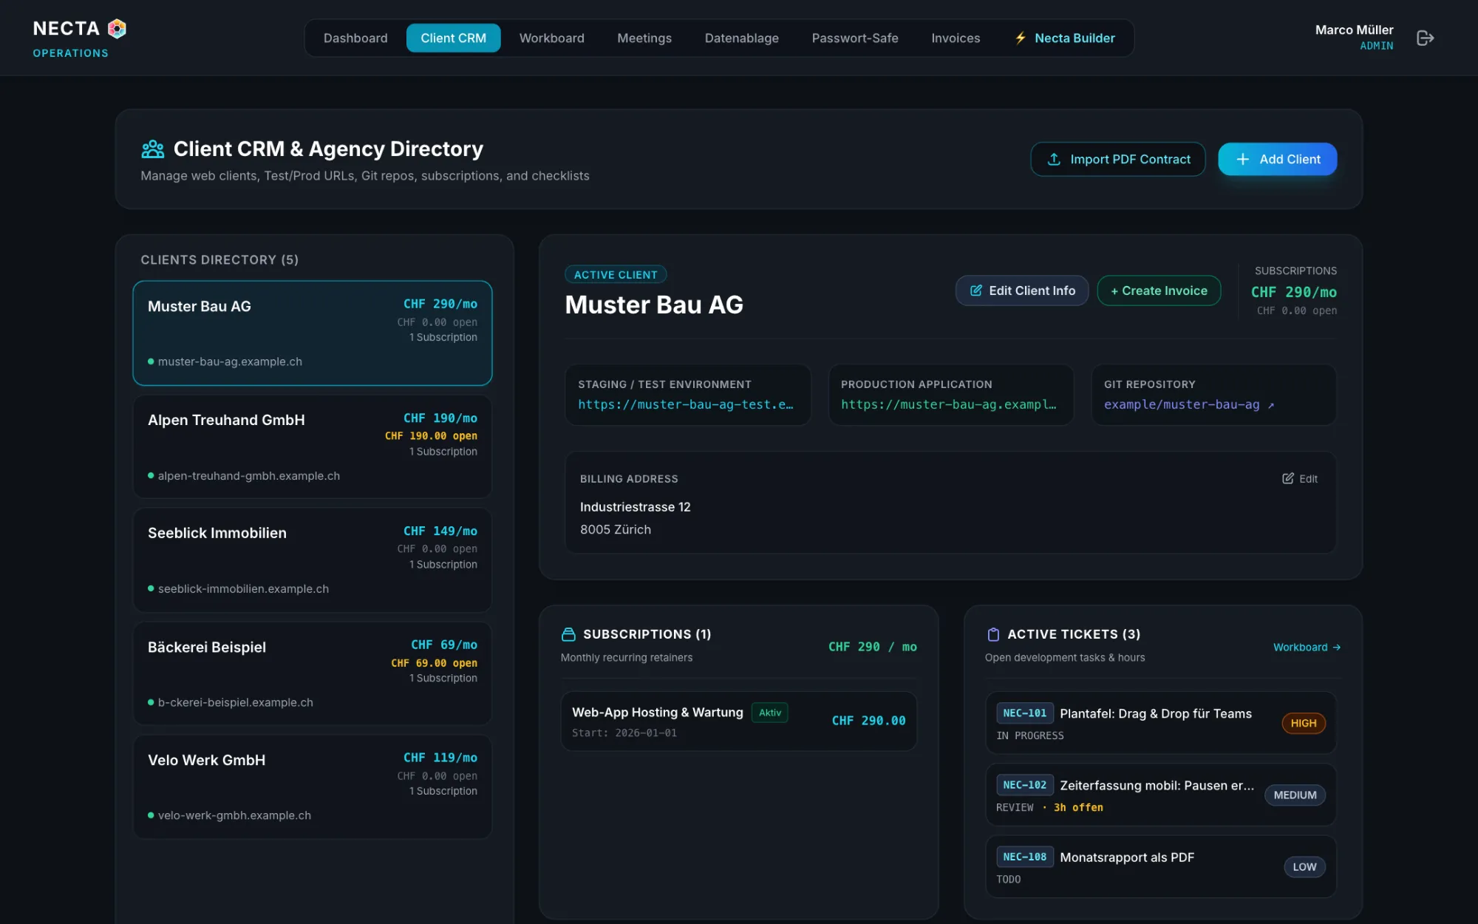The image size is (1478, 924).
Task: Click the pencil icon in Edit Client Info
Action: (x=975, y=291)
